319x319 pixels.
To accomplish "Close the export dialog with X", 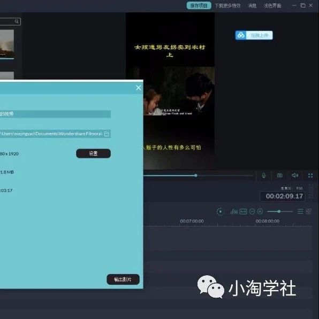I will click(x=139, y=88).
